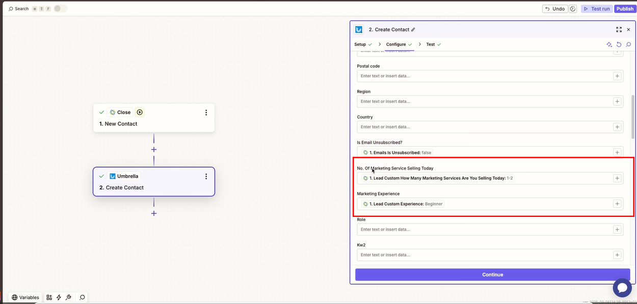Select the Emails Is Unsubscribed pill
637x304 pixels.
397,152
